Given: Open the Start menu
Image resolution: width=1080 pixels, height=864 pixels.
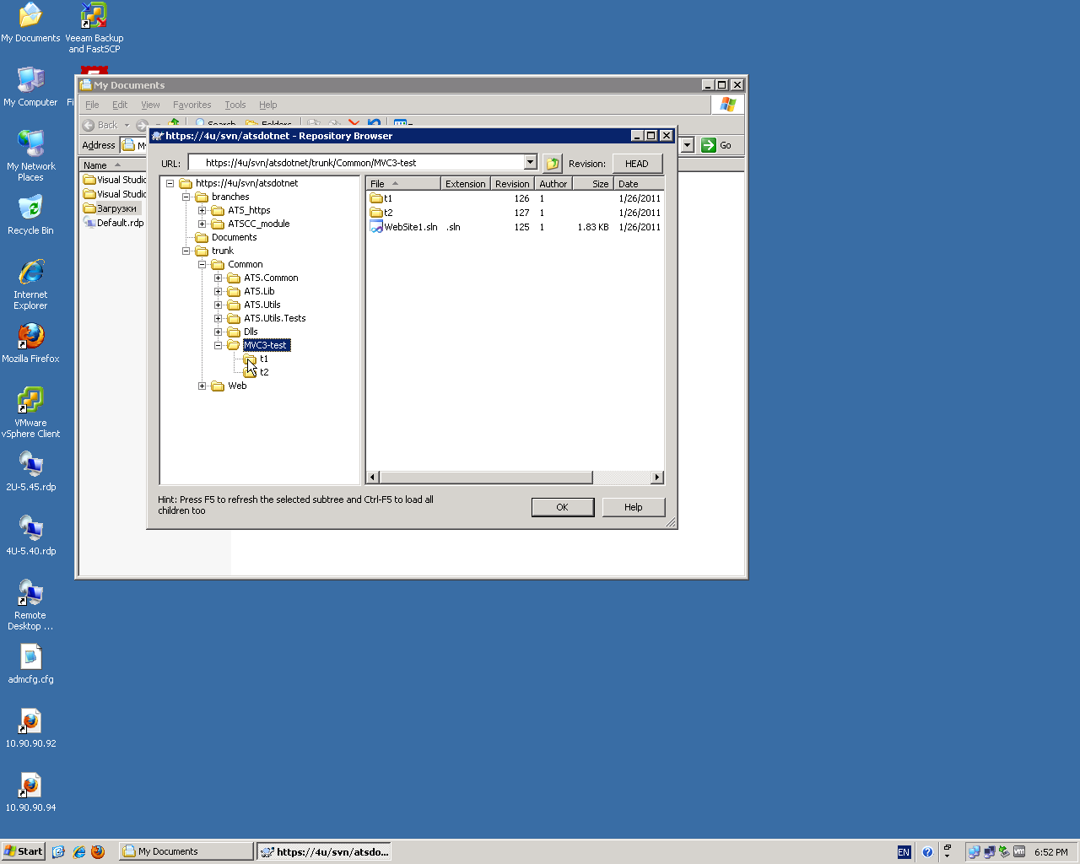Looking at the screenshot, I should [x=23, y=851].
